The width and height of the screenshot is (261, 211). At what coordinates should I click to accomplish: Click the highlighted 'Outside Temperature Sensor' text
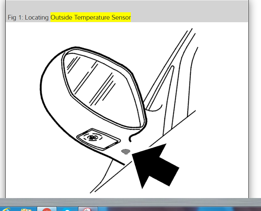pyautogui.click(x=91, y=17)
